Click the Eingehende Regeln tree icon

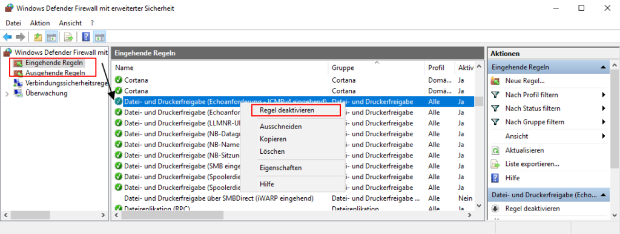point(19,63)
